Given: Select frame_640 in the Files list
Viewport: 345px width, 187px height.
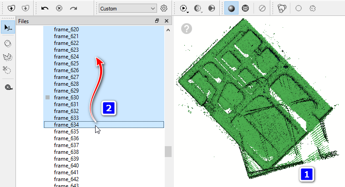Looking at the screenshot, I should [x=66, y=166].
